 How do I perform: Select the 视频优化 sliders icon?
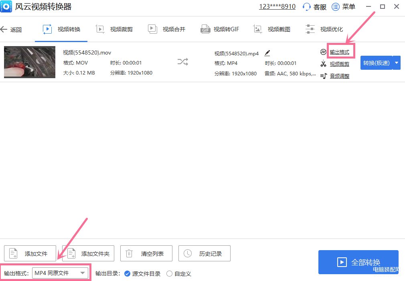[310, 29]
